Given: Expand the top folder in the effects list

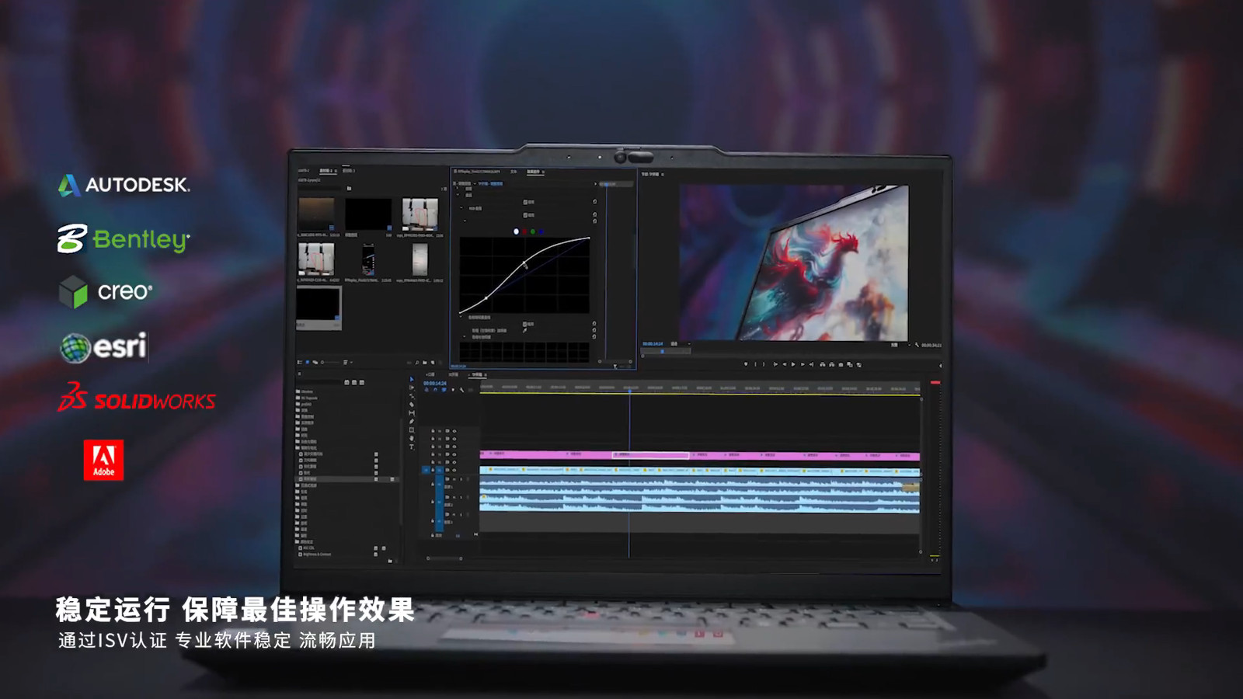Looking at the screenshot, I should 298,391.
